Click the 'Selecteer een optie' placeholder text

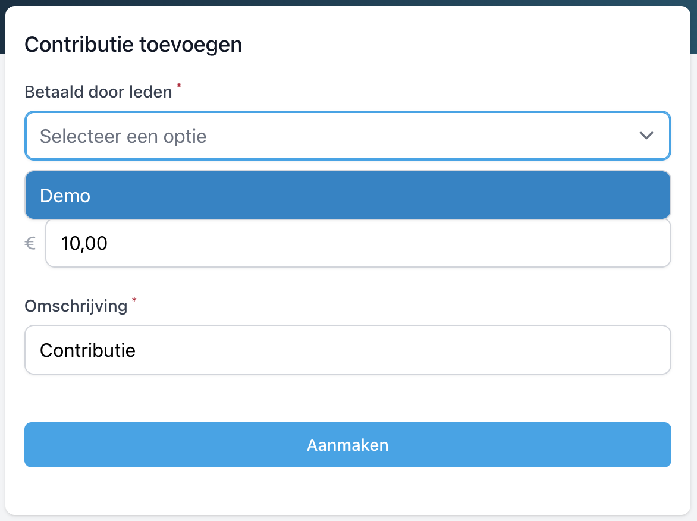coord(123,136)
